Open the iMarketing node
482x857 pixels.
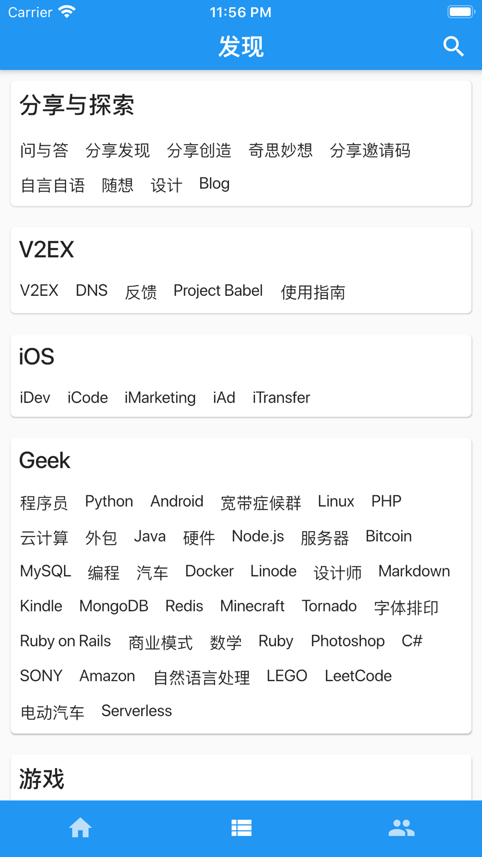(x=160, y=398)
